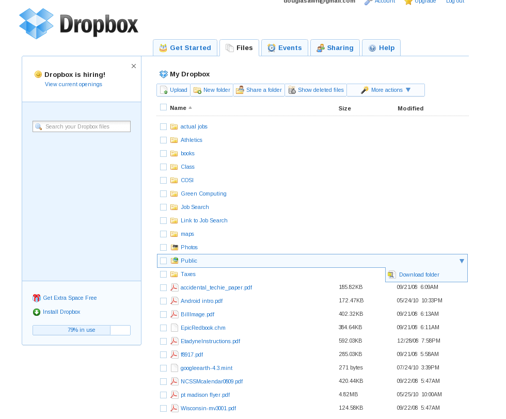Screen dimensions: 506x419
Task: Open NCSSMcalendar0809.pdf file link
Action: pyautogui.click(x=211, y=381)
